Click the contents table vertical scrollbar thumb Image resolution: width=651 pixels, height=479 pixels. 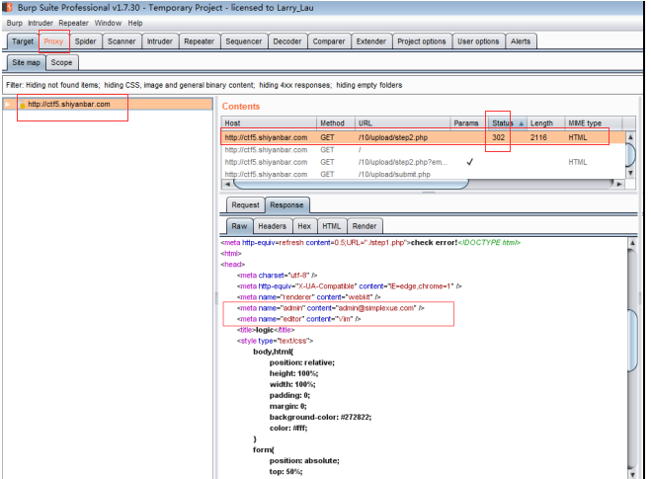click(x=630, y=155)
